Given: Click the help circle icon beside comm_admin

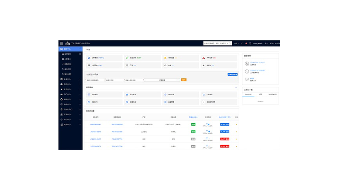Looking at the screenshot, I should point(250,43).
